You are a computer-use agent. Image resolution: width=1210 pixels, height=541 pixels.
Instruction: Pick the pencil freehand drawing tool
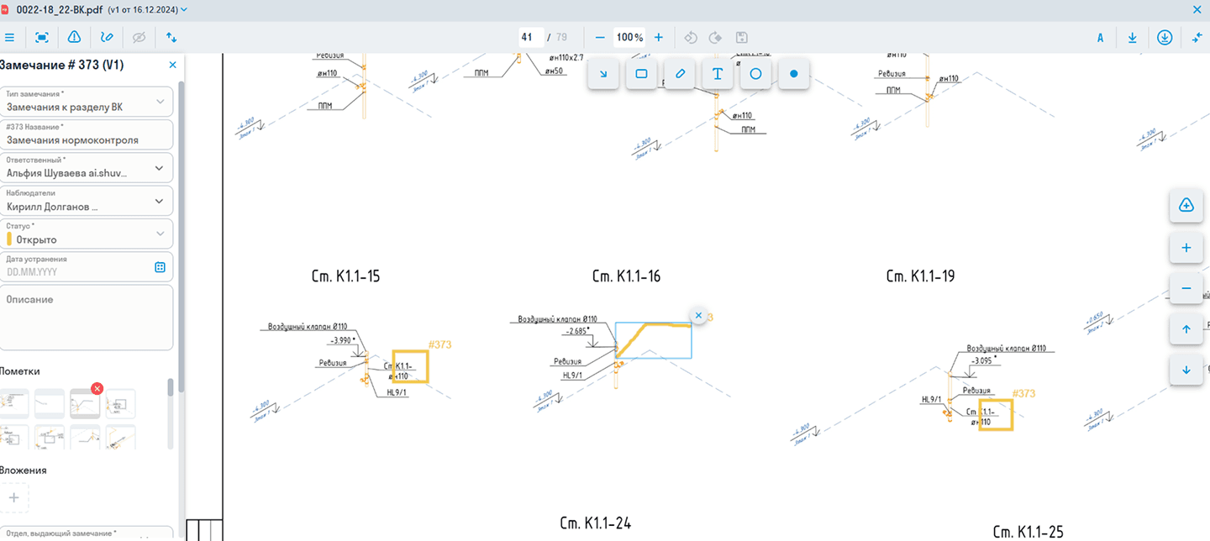point(680,74)
